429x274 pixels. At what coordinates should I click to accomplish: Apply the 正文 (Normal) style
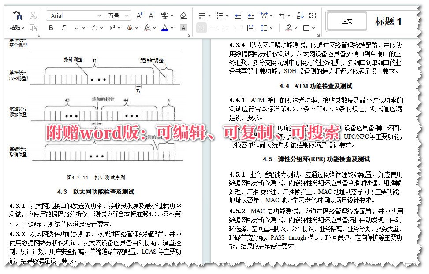click(347, 20)
